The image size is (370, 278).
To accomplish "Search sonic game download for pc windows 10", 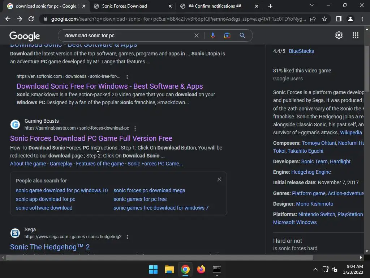I will (62, 190).
